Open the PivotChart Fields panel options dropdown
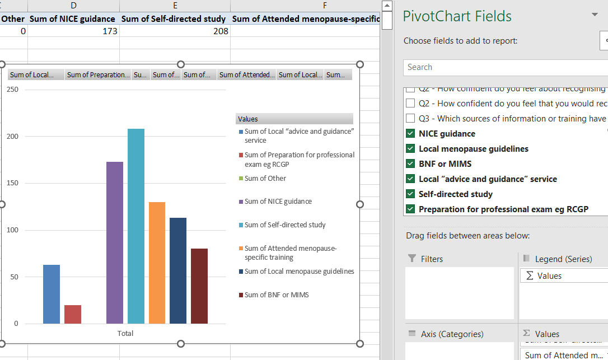This screenshot has height=360, width=608. coord(595,15)
